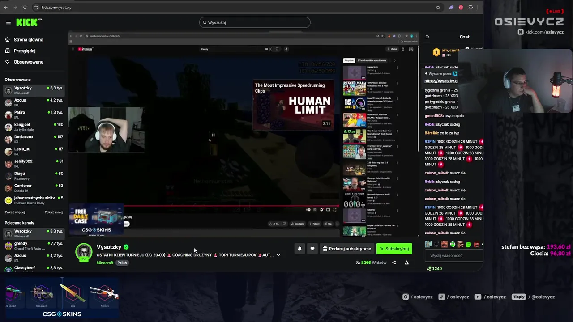Viewport: 573px width, 322px height.
Task: Focus the Wyszukaj search field
Action: click(255, 22)
